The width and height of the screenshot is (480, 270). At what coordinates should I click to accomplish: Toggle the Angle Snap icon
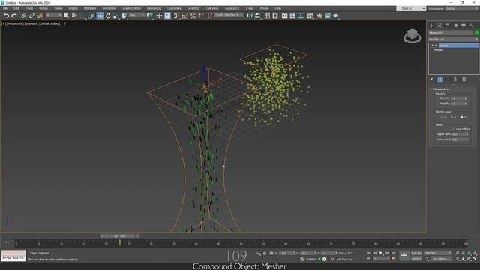pos(184,15)
